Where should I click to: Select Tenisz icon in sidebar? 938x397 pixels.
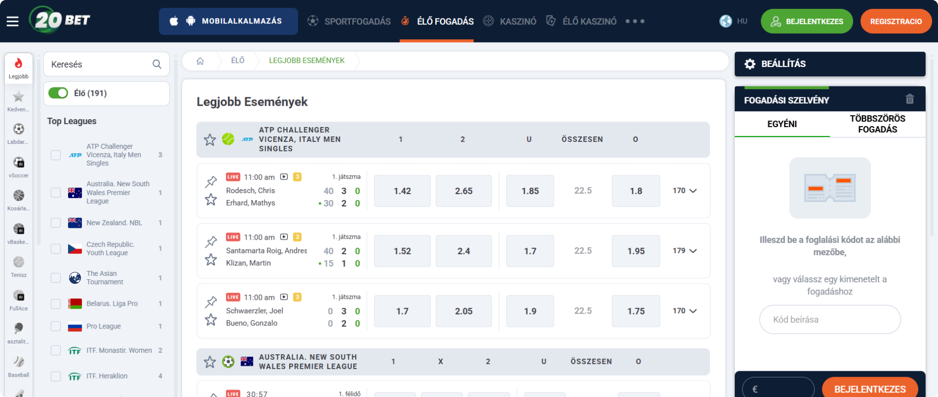(18, 262)
